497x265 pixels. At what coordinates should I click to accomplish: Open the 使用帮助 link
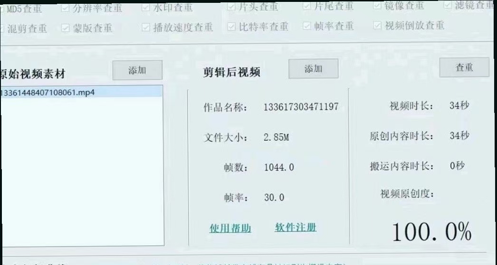tap(230, 228)
